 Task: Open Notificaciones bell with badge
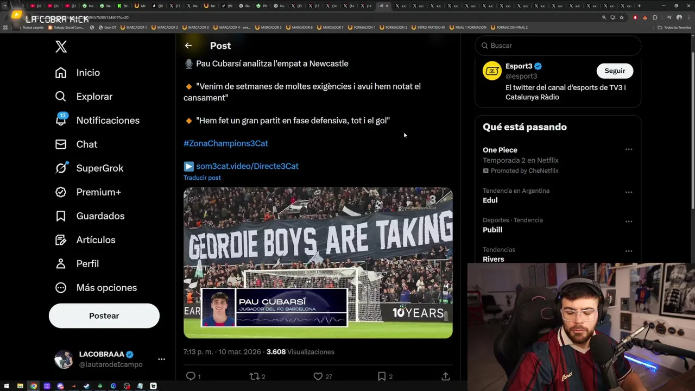click(x=97, y=121)
